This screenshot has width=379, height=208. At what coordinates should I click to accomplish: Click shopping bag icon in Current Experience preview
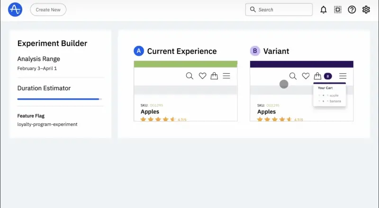point(214,76)
